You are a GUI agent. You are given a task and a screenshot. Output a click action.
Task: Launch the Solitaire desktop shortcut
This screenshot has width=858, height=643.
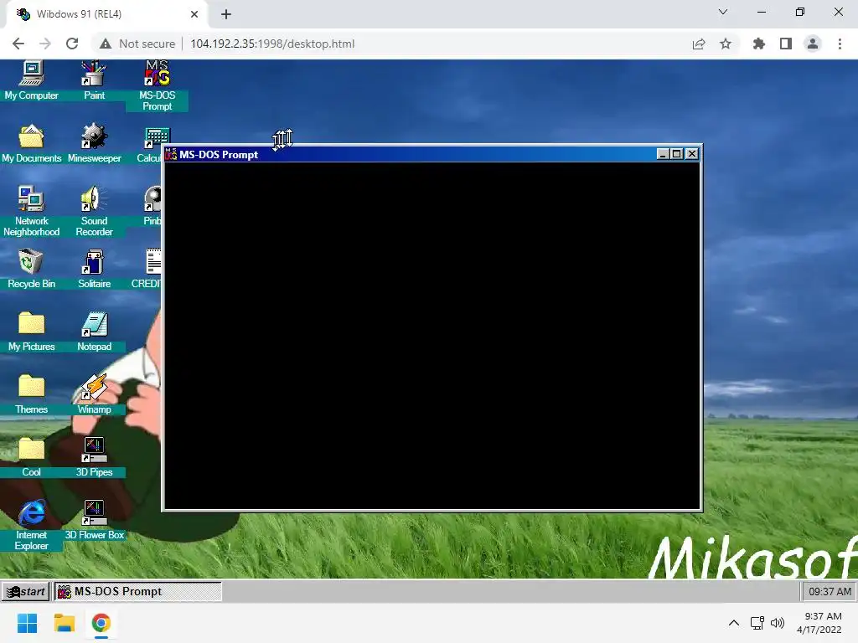[x=94, y=269]
